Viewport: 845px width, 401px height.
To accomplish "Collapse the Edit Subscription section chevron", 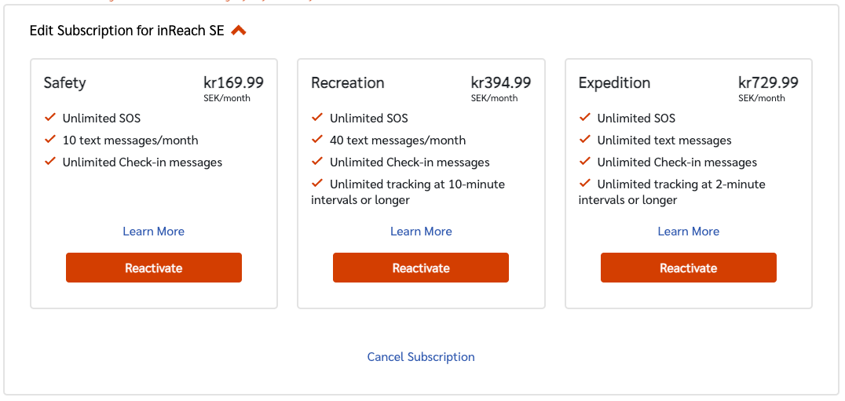I will pyautogui.click(x=239, y=31).
